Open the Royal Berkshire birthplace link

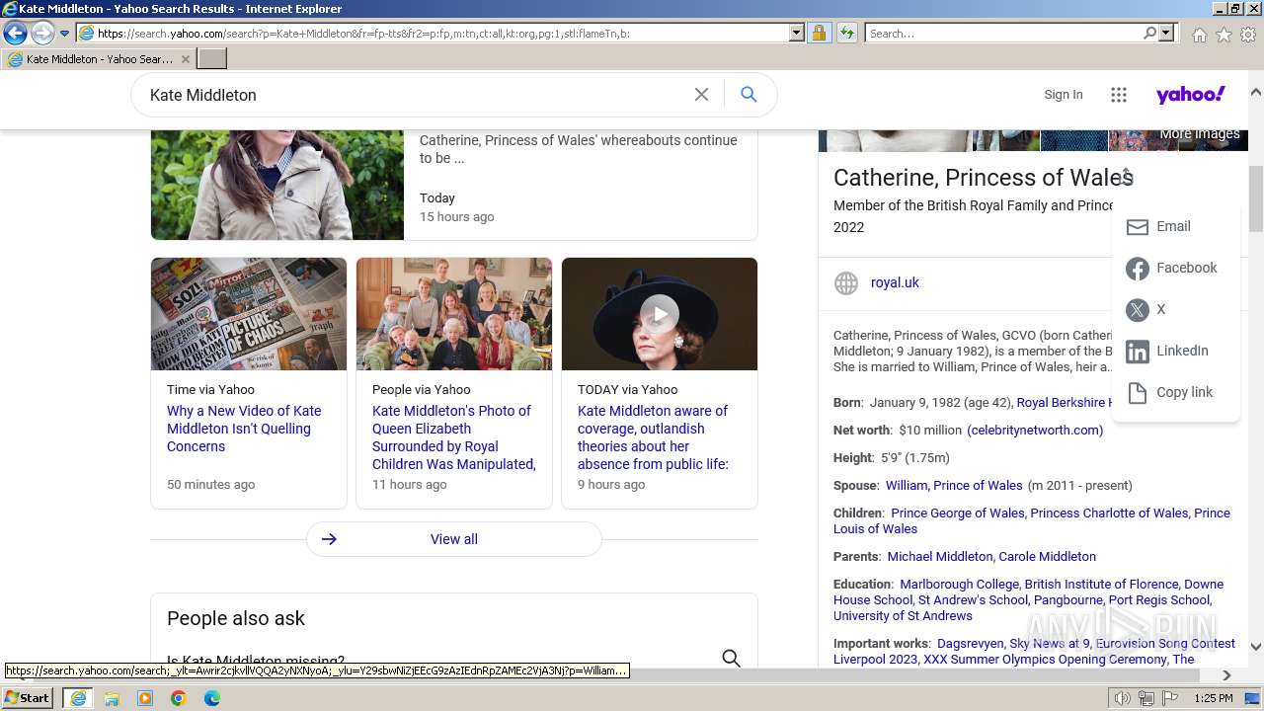coord(1065,402)
